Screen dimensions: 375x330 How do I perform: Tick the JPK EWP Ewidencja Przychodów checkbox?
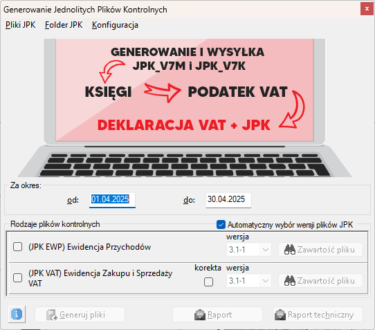click(18, 246)
